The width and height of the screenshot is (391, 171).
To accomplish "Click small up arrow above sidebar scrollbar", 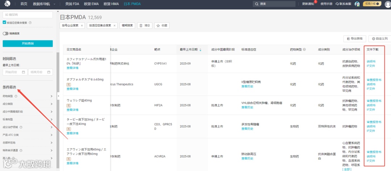I will point(58,12).
